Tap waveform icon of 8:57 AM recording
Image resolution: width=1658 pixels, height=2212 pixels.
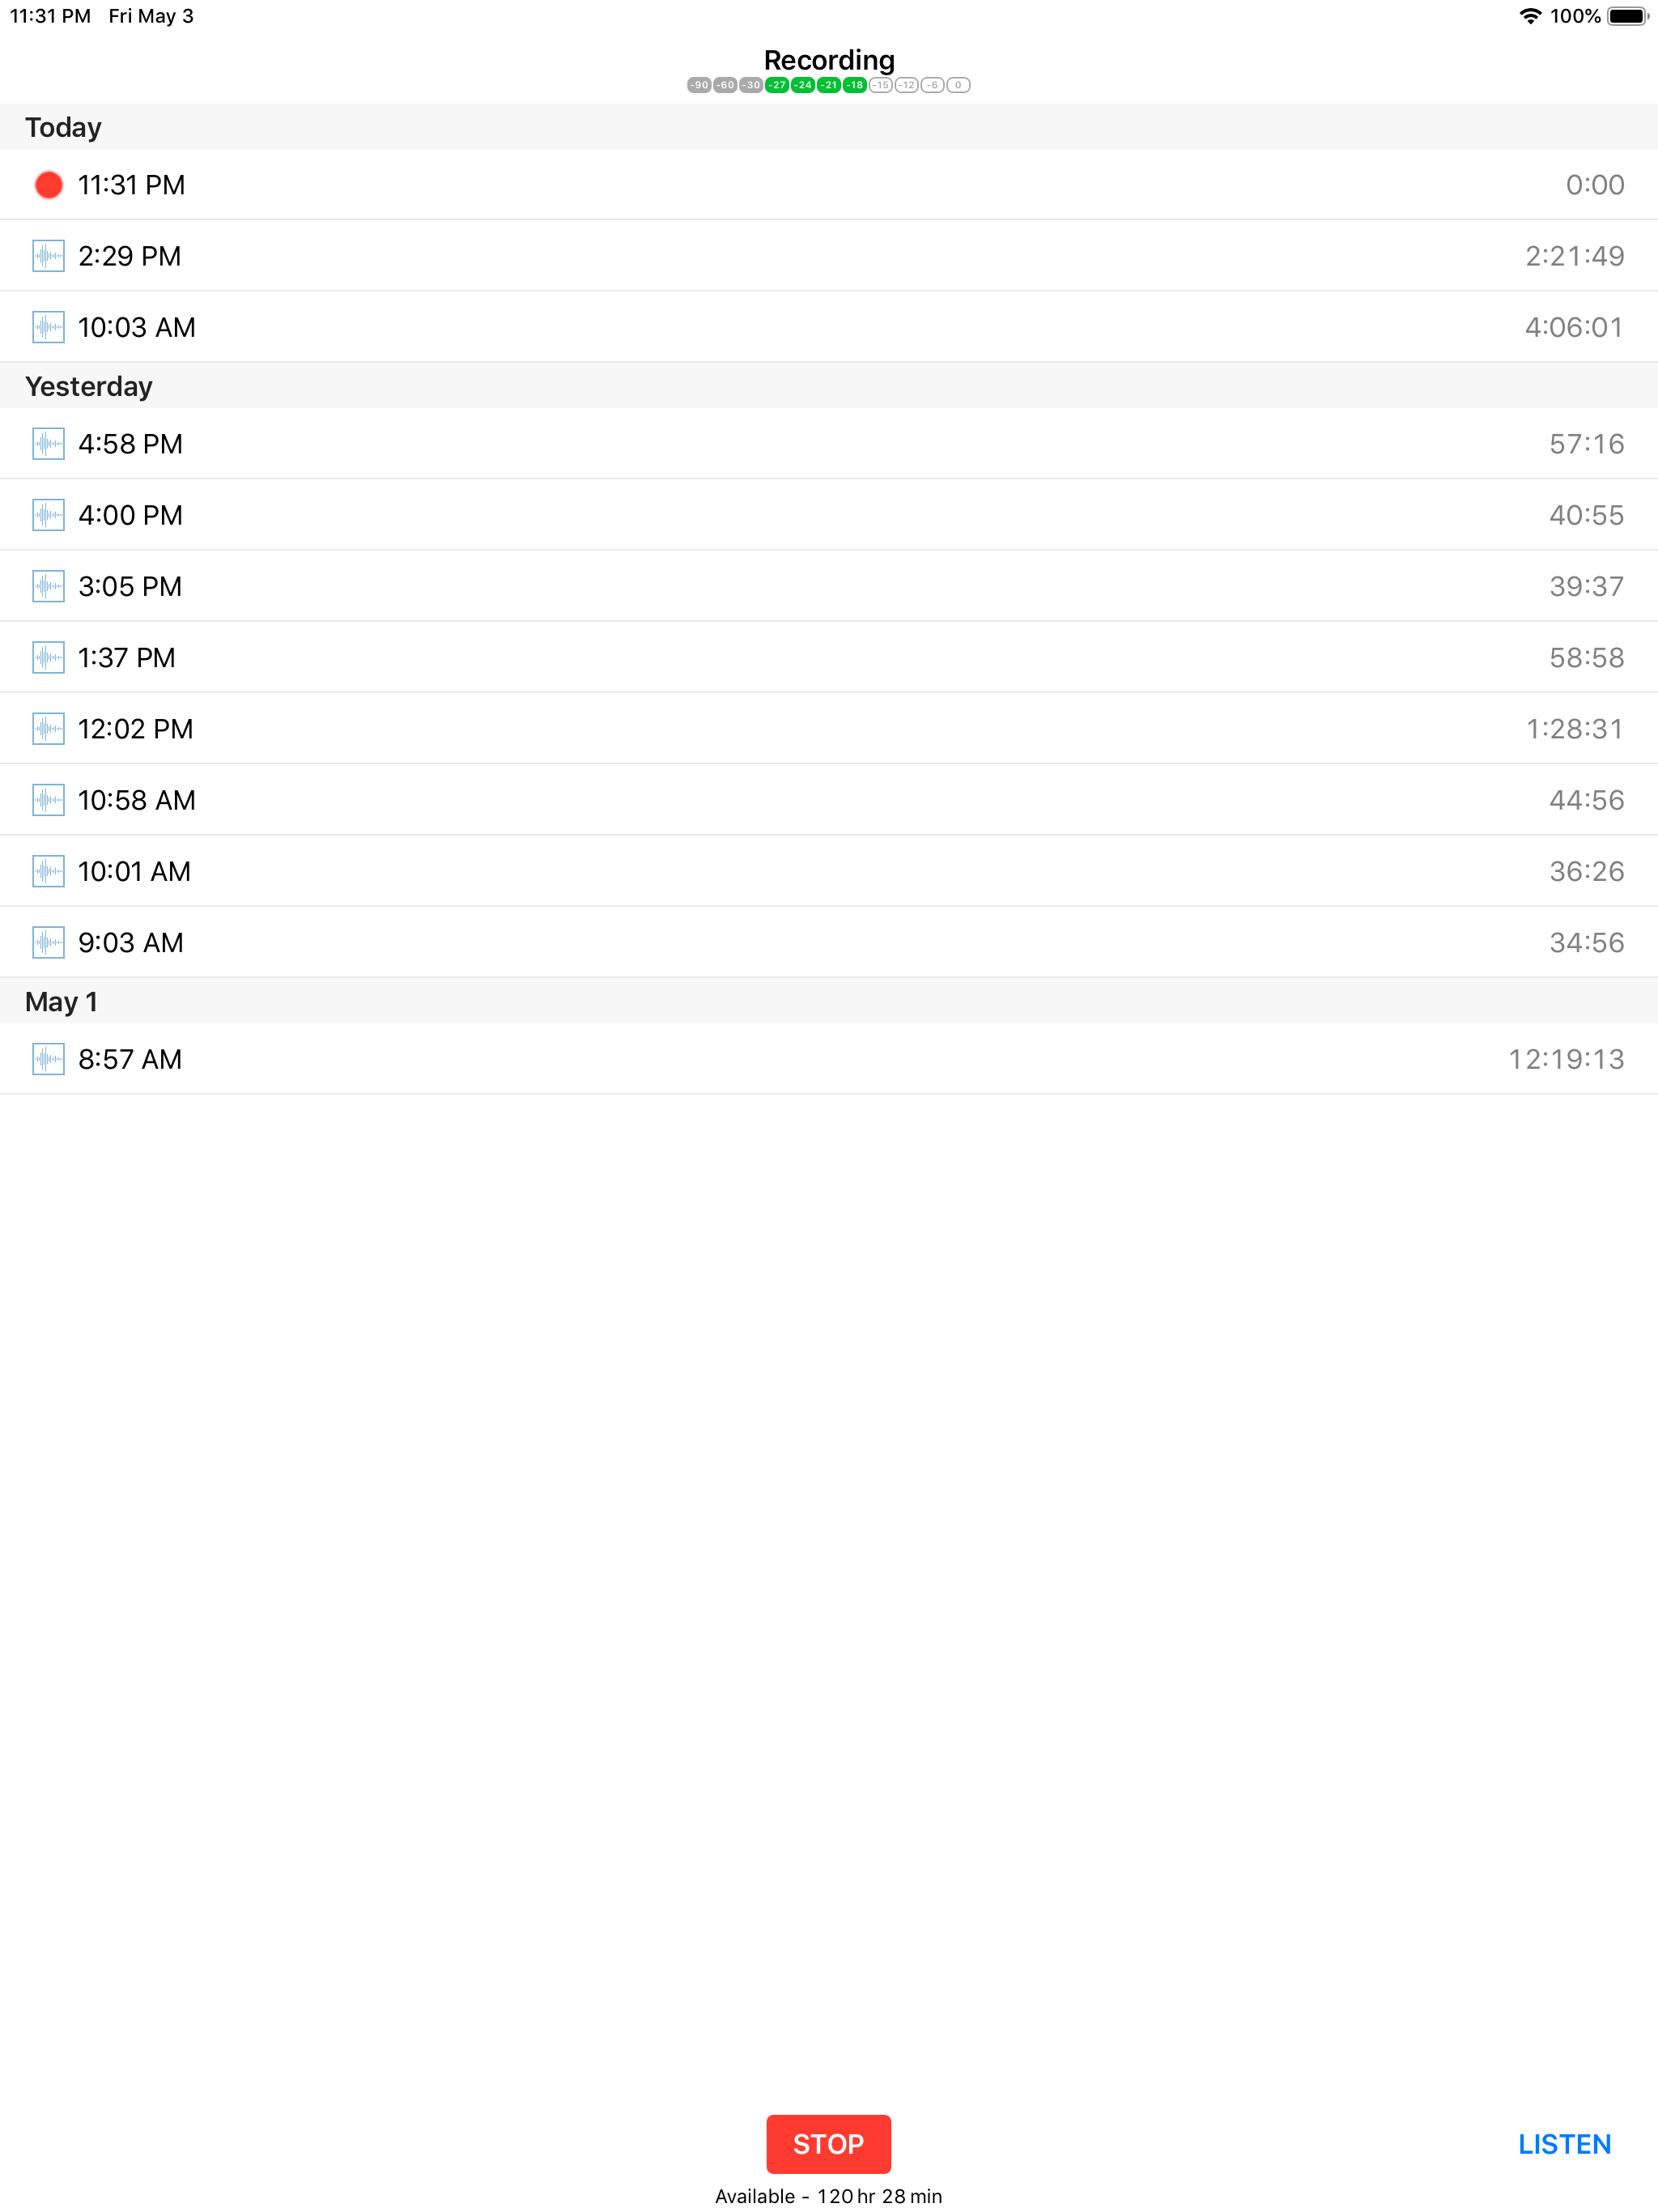pyautogui.click(x=48, y=1059)
